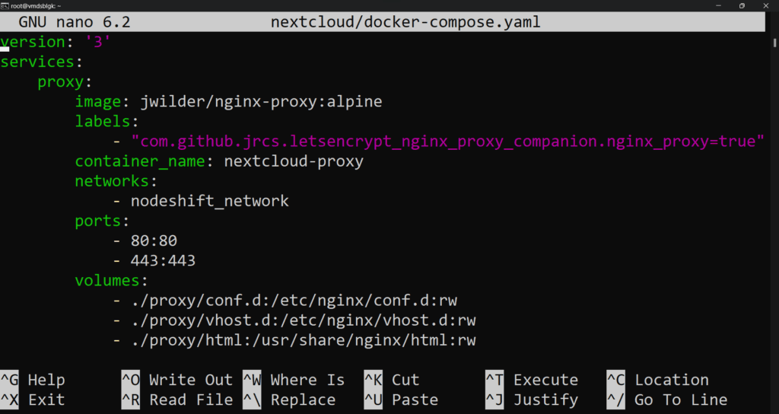
Task: Place cursor on jwilder/nginx-proxy:alpine image value
Action: pos(262,101)
